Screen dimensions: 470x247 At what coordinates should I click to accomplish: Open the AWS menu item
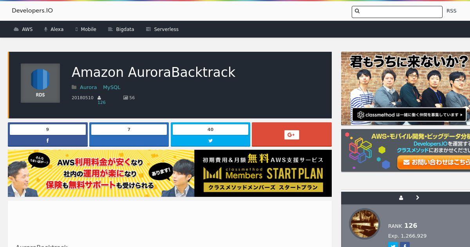(x=23, y=29)
